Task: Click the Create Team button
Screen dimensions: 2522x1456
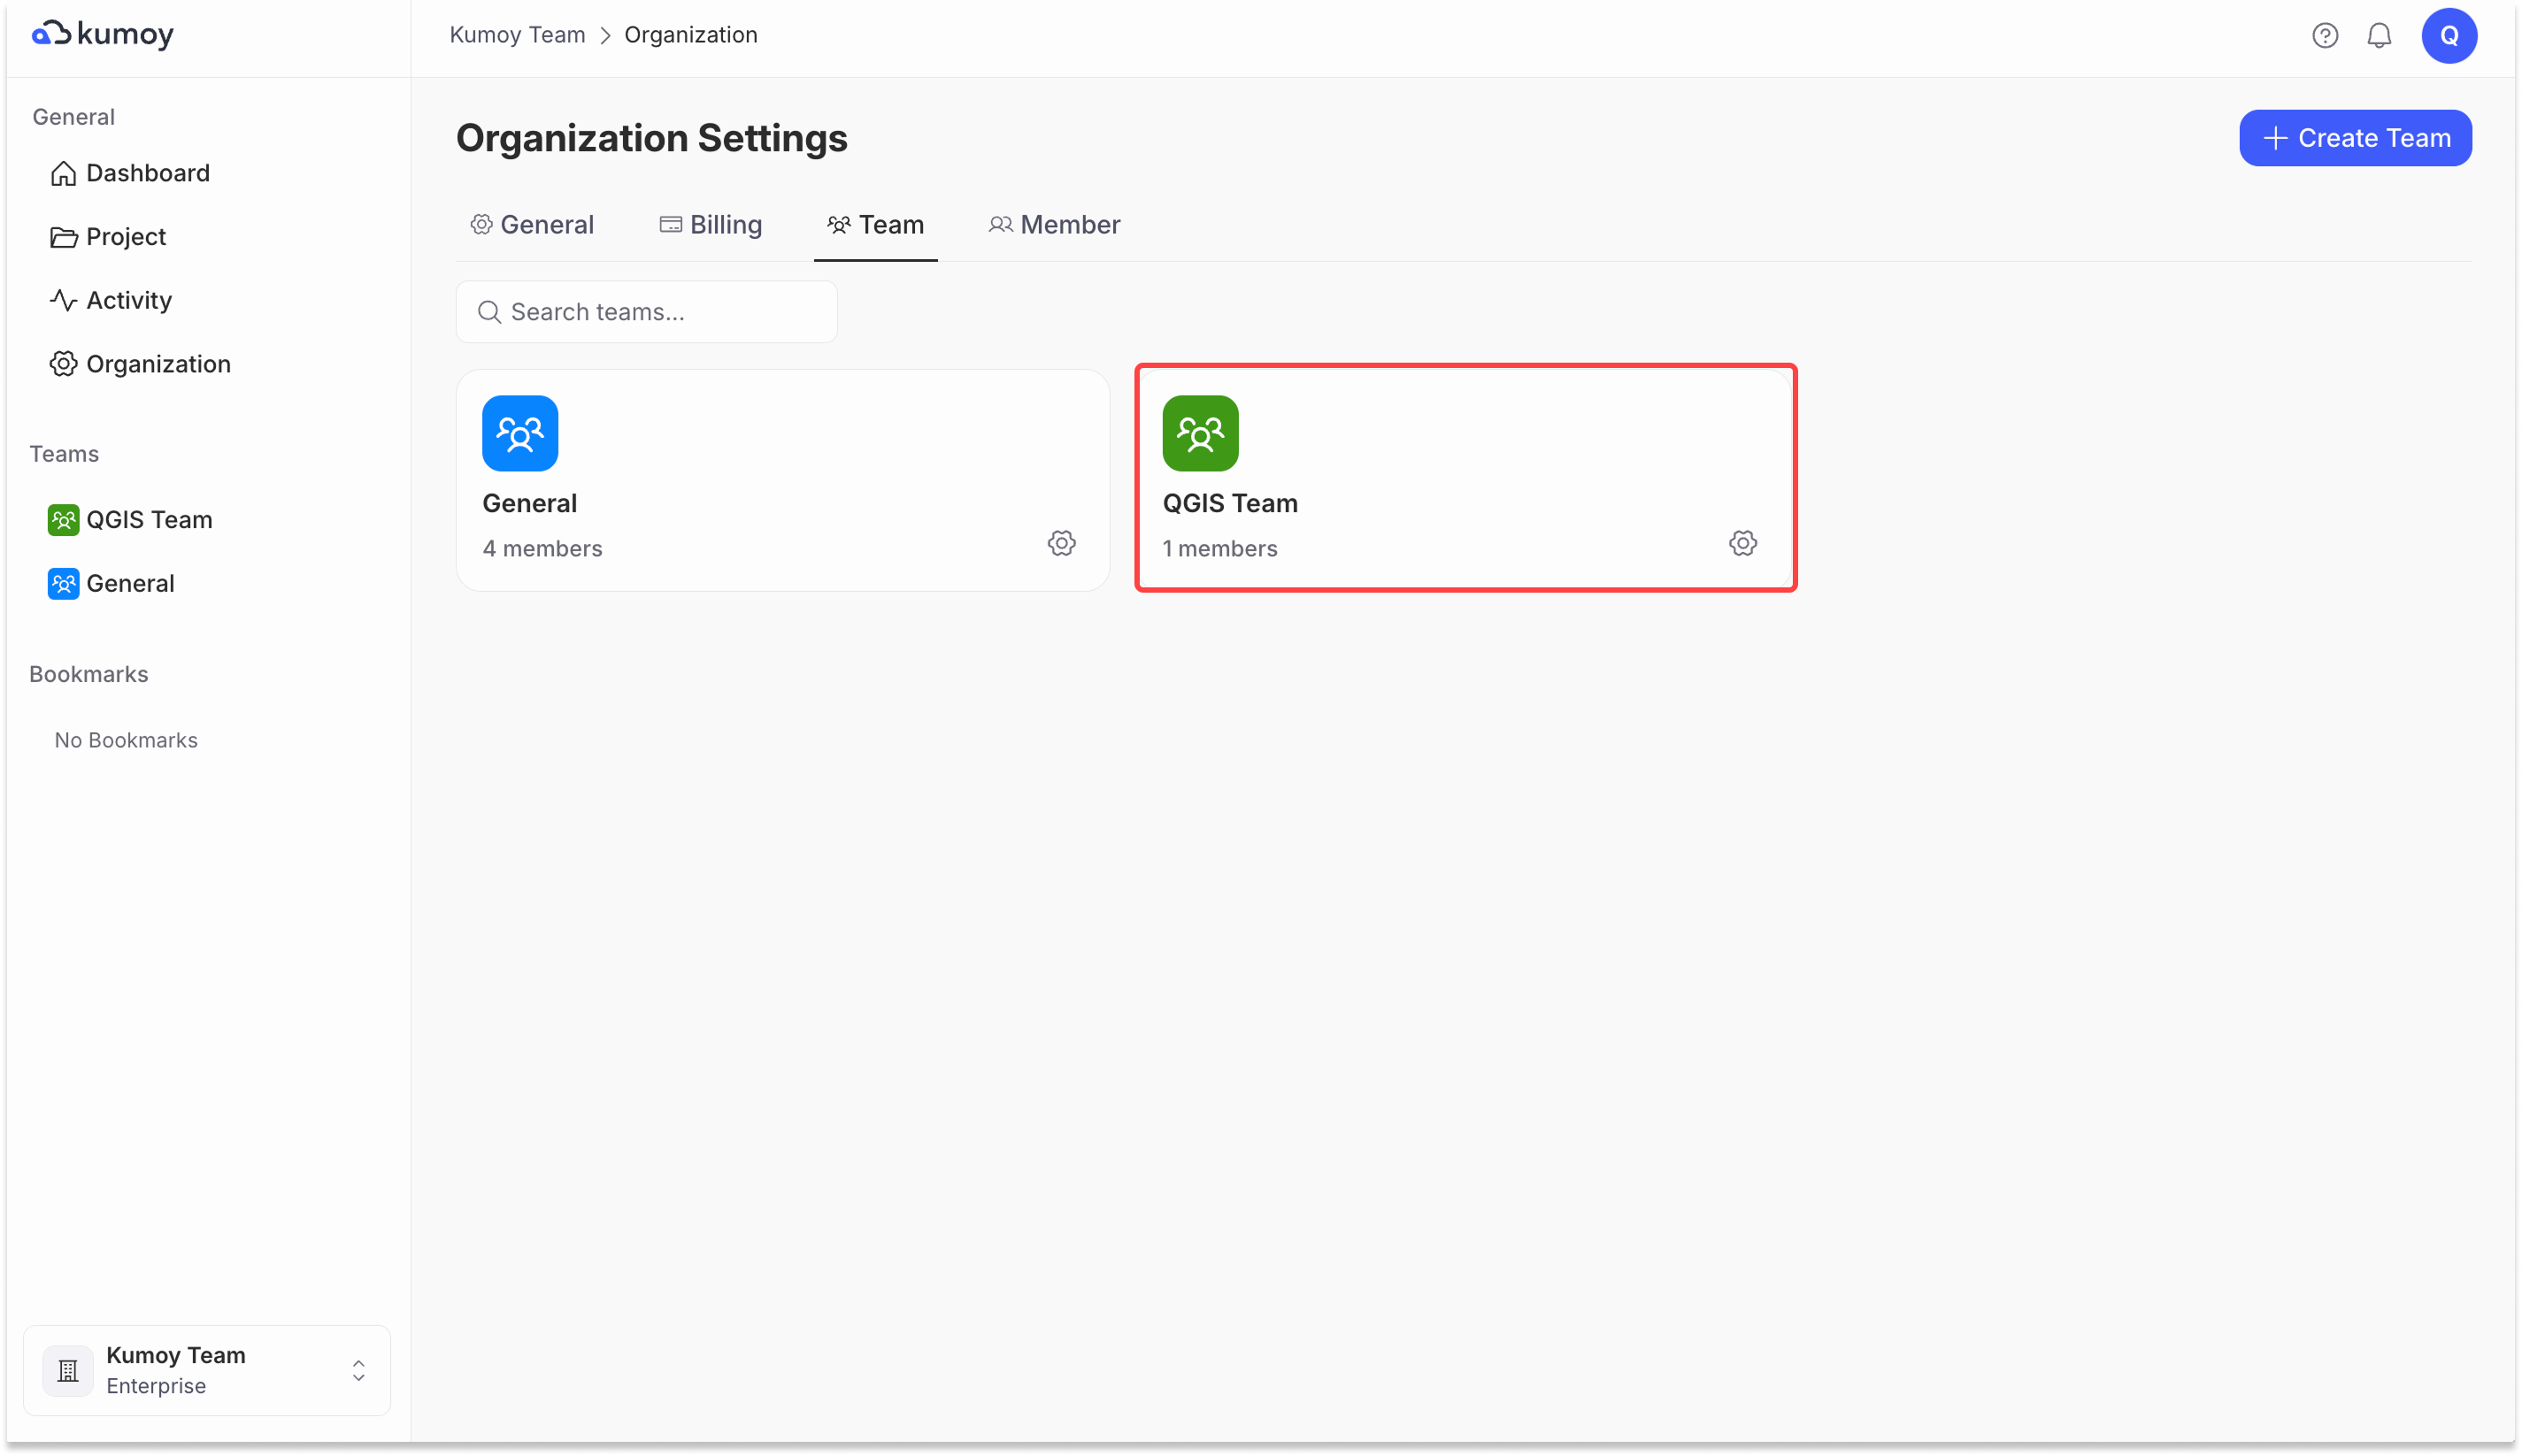Action: coord(2354,138)
